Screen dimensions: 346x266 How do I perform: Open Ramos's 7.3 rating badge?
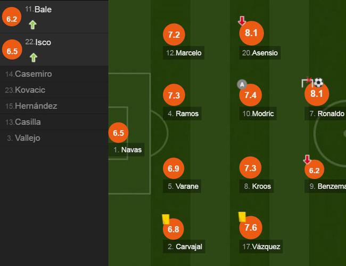tap(174, 95)
